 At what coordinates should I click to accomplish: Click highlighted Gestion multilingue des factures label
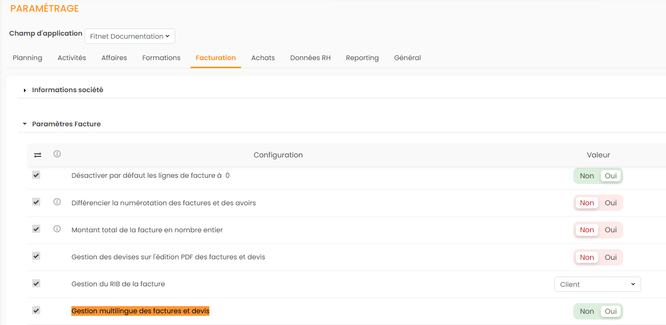140,311
